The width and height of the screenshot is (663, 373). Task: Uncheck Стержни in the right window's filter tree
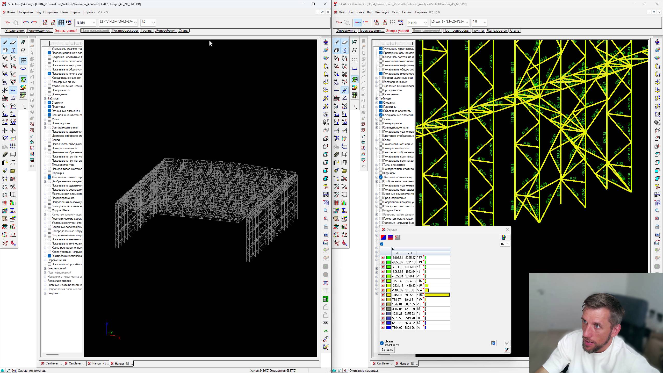tap(381, 103)
